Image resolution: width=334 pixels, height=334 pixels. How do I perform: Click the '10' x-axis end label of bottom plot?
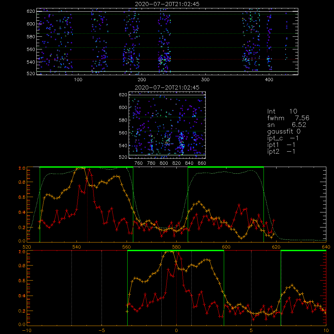[326, 331]
